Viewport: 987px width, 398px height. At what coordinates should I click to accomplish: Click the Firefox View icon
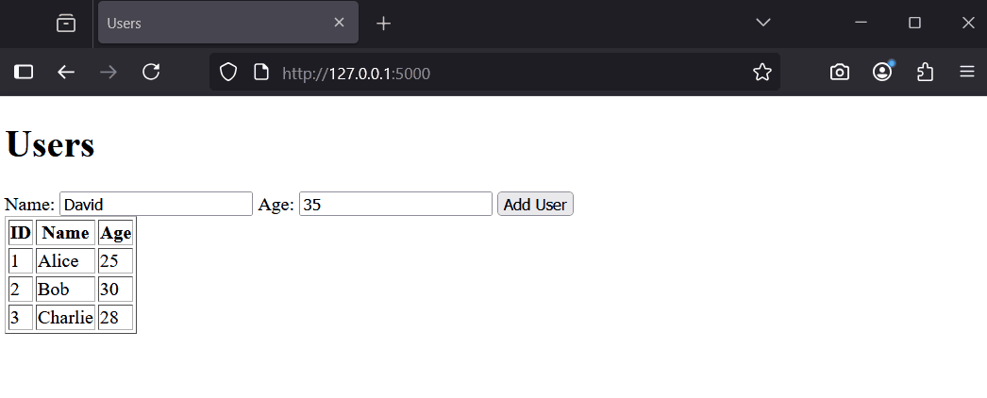point(66,24)
